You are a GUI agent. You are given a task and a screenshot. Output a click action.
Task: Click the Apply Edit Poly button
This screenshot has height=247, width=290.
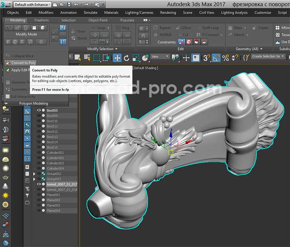tap(17, 70)
